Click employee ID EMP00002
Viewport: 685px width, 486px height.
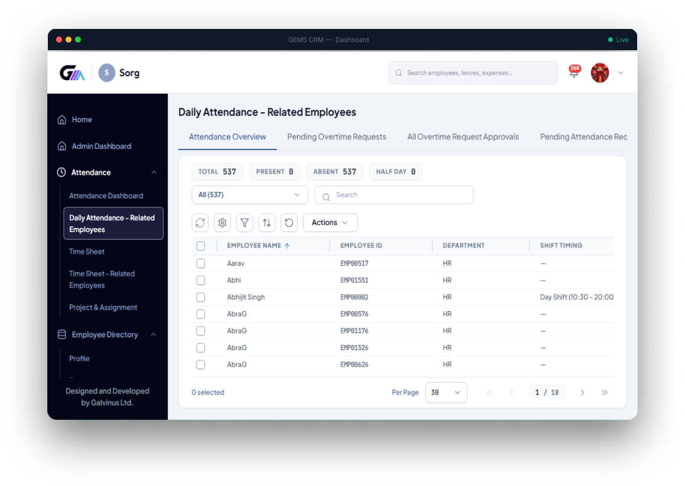(354, 297)
